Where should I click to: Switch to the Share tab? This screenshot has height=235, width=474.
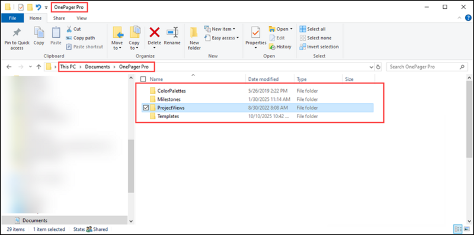(x=59, y=18)
